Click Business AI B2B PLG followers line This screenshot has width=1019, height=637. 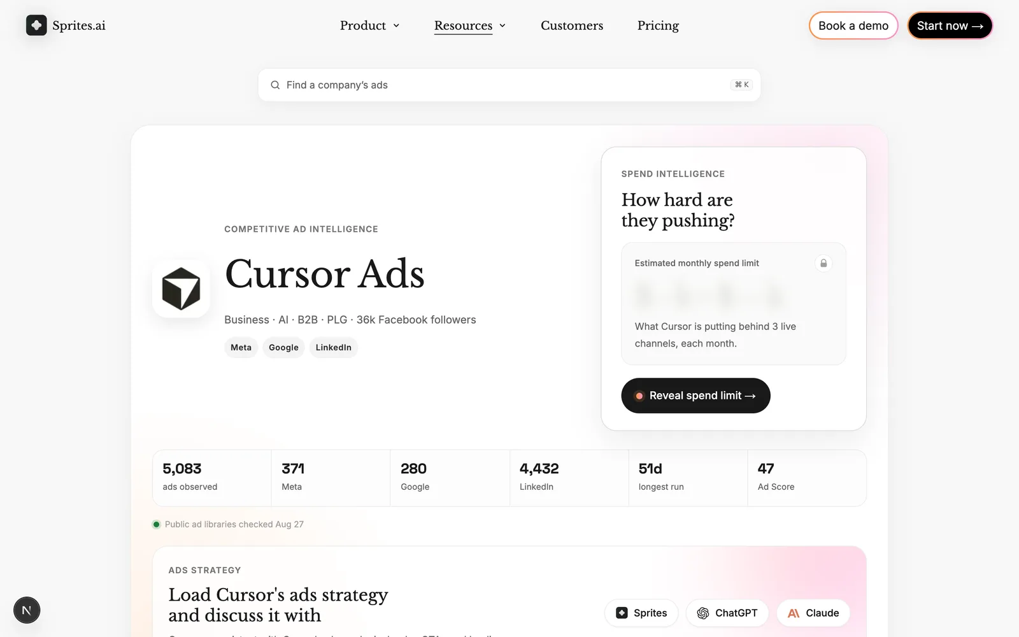(350, 320)
